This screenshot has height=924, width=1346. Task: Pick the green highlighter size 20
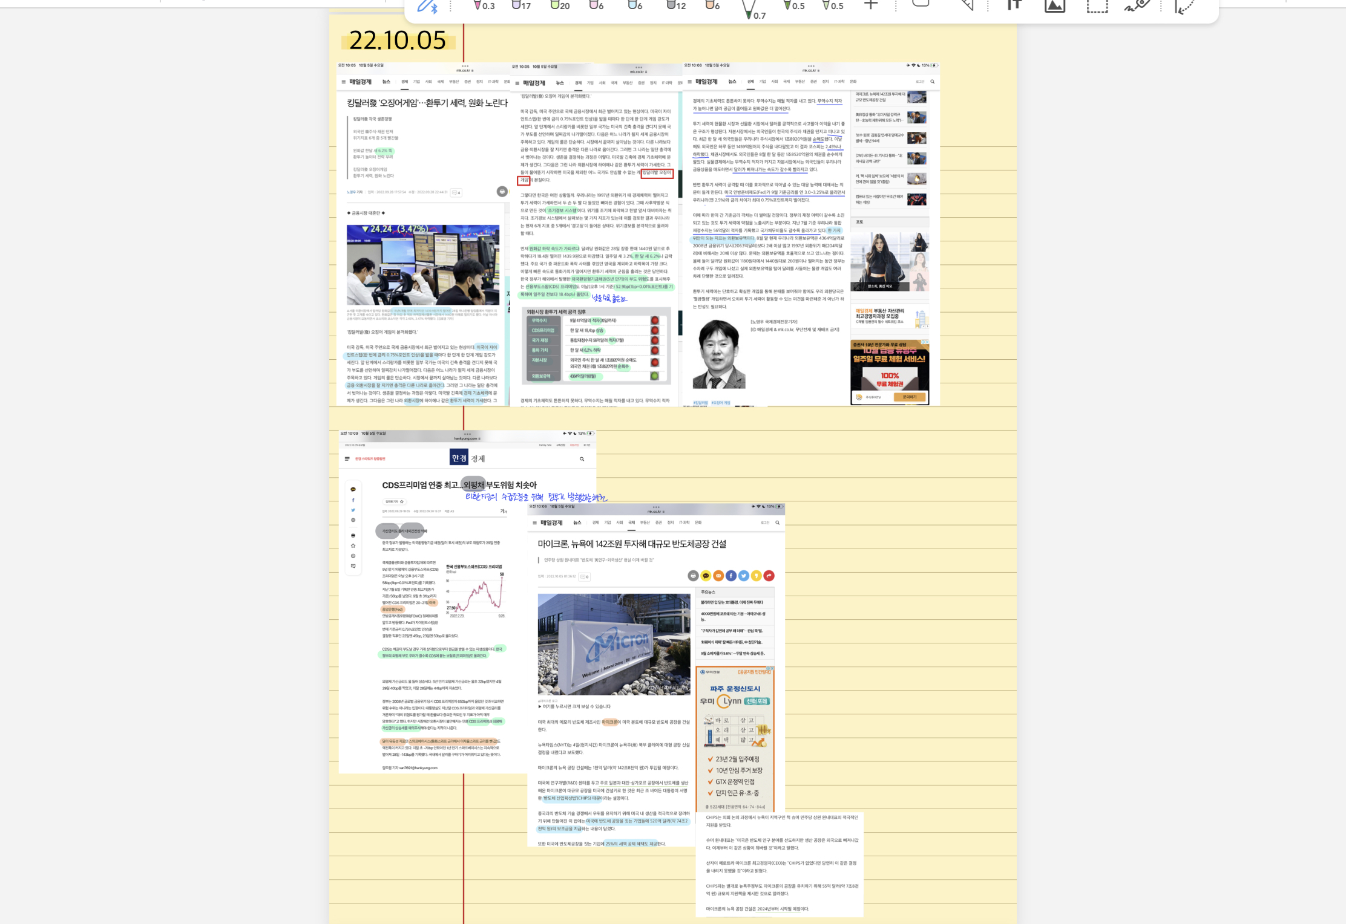pos(559,5)
